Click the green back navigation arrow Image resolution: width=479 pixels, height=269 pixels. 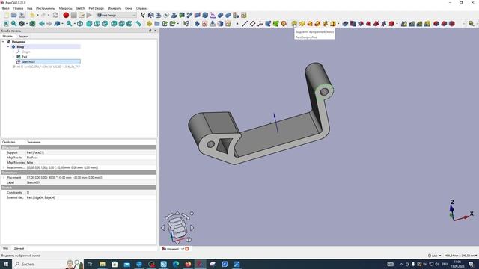pyautogui.click(x=42, y=23)
